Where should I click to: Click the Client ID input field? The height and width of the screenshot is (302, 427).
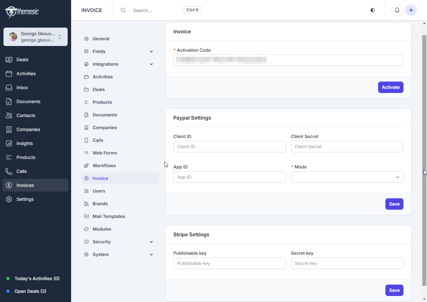pos(229,146)
